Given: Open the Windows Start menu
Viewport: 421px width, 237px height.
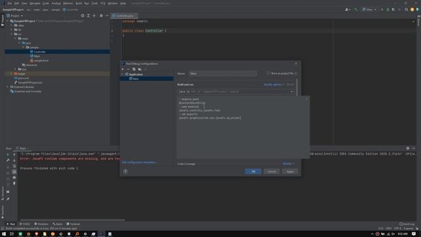Looking at the screenshot, I should 4,234.
